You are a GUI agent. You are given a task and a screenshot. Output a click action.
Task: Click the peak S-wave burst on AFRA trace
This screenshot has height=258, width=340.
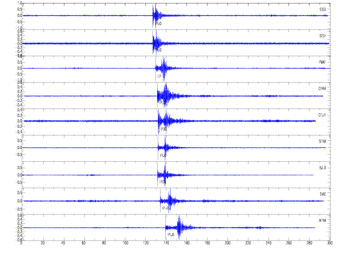pos(179,227)
